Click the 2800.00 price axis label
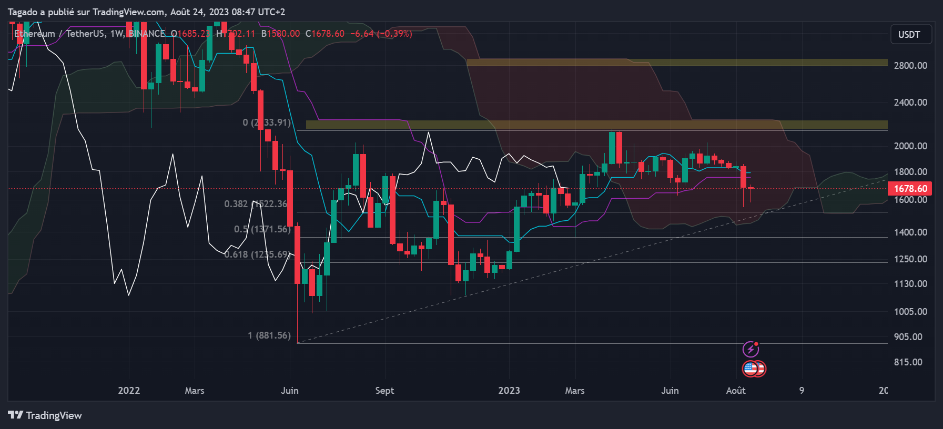 910,66
